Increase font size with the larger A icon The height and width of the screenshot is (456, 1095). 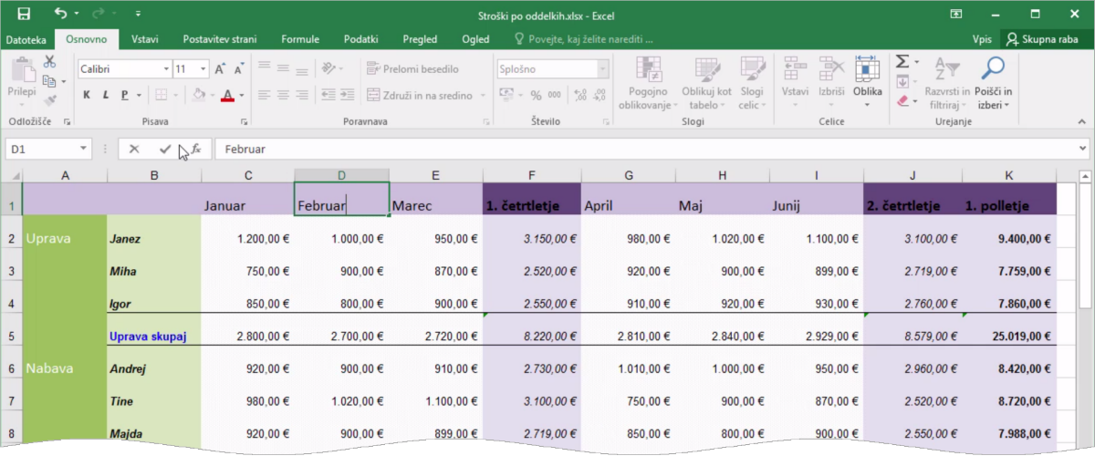pyautogui.click(x=220, y=69)
